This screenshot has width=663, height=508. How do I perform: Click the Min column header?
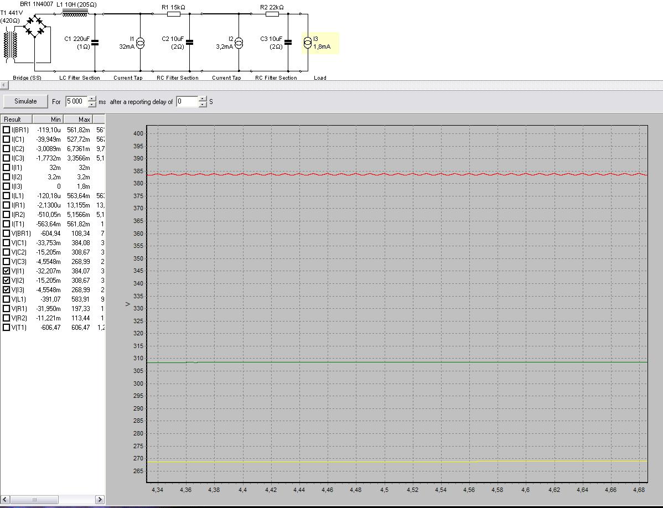click(x=48, y=119)
